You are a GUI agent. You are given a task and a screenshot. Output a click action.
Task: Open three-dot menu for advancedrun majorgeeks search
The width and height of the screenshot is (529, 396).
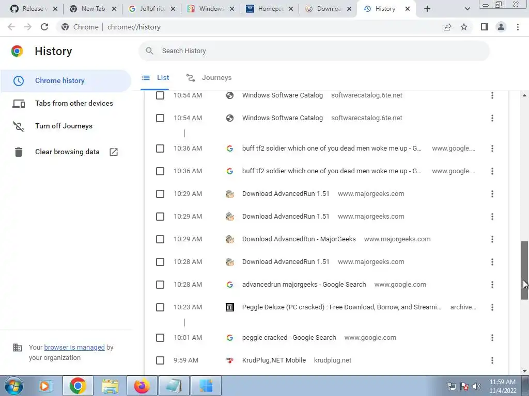[x=492, y=285]
